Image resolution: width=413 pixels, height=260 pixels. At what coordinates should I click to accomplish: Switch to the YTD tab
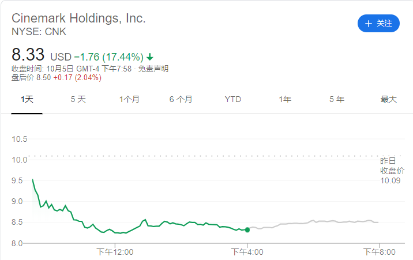coord(232,99)
